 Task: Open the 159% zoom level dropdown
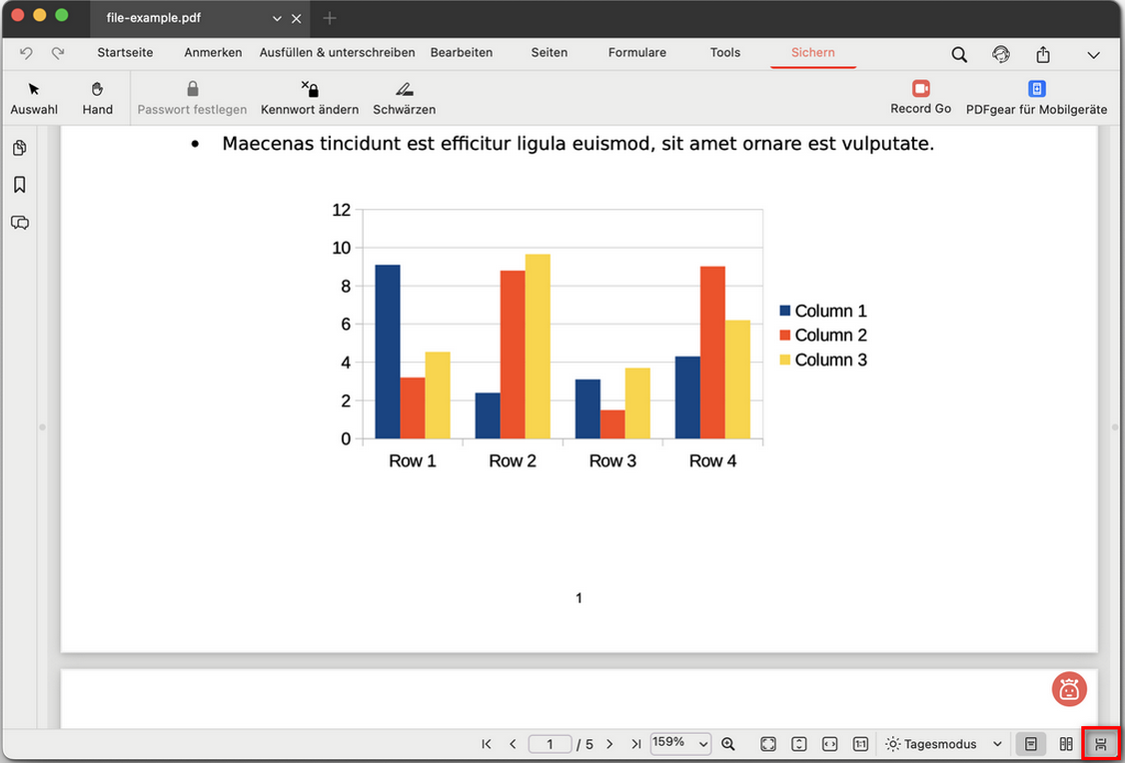[680, 744]
